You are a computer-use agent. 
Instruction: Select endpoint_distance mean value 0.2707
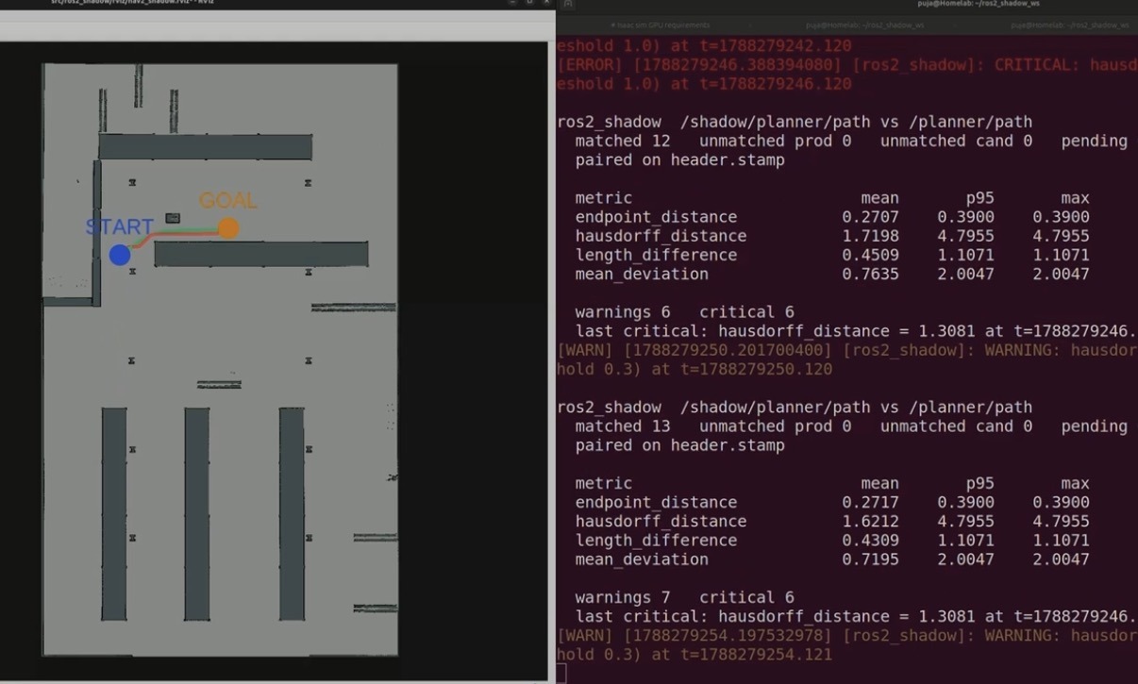point(870,217)
